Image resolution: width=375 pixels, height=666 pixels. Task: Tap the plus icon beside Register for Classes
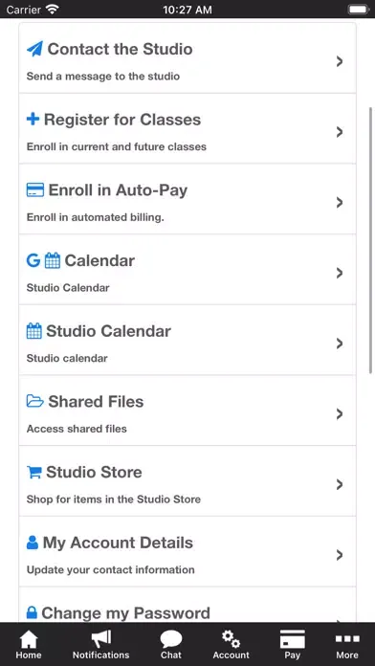tap(33, 120)
